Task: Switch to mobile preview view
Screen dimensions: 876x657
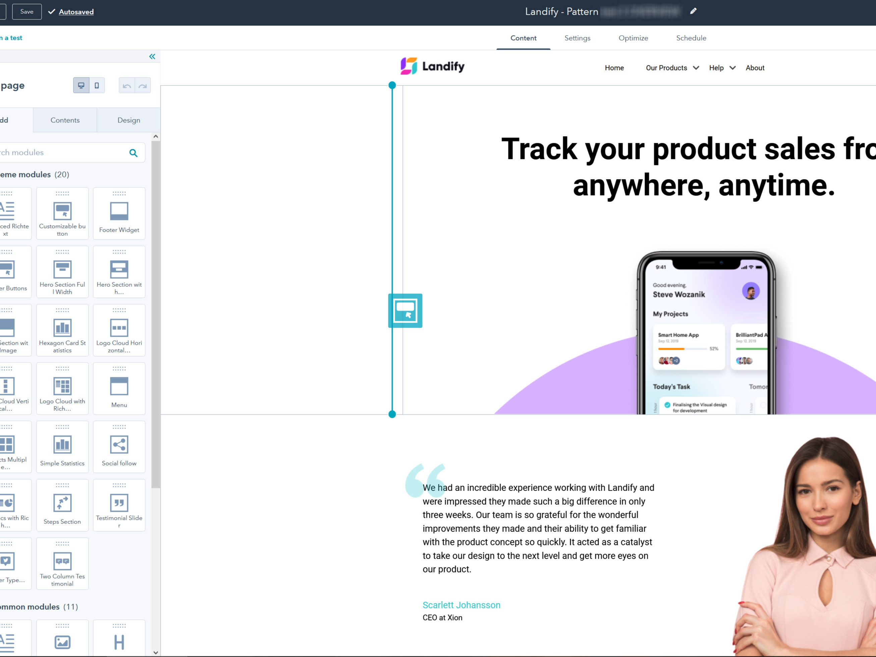Action: tap(97, 86)
